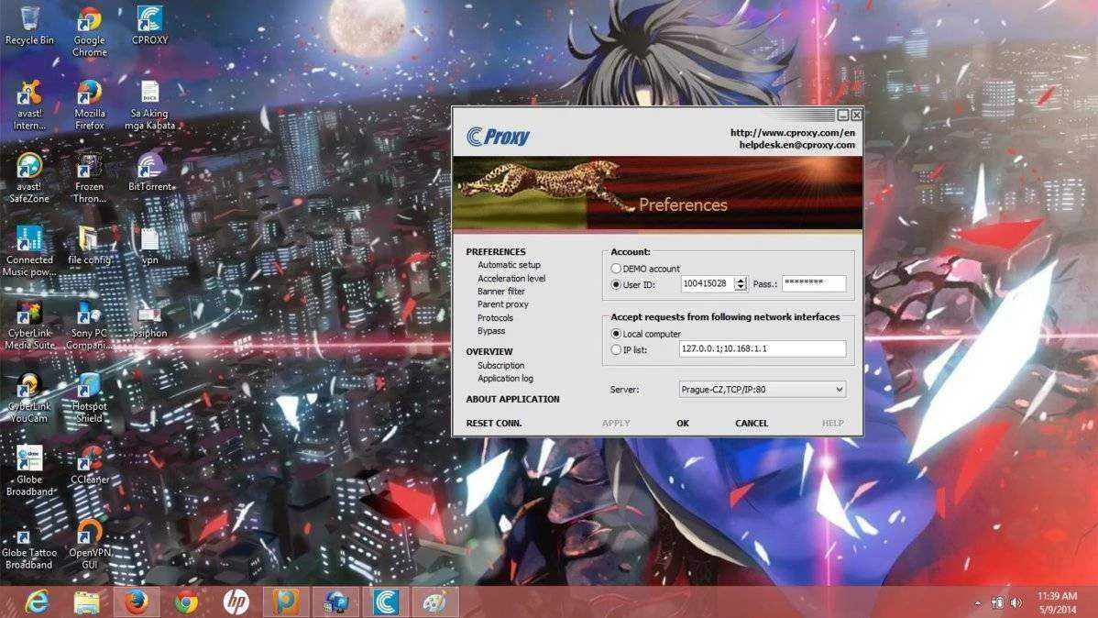
Task: Increase User ID with up stepper arrow
Action: [x=741, y=281]
